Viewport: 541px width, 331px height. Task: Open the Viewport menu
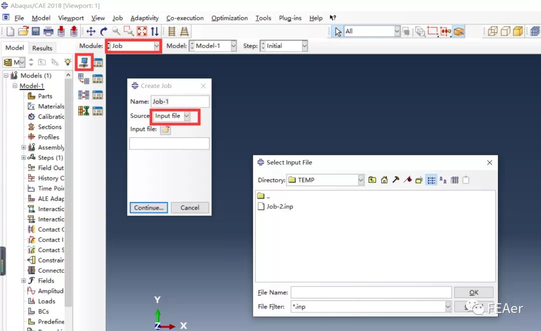tap(71, 18)
